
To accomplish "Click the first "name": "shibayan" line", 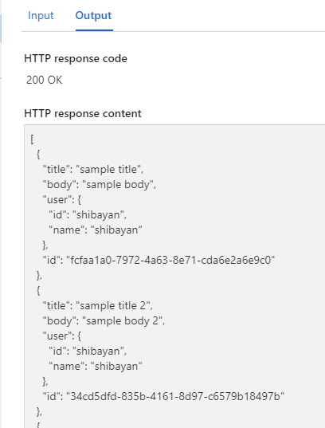I will [96, 230].
